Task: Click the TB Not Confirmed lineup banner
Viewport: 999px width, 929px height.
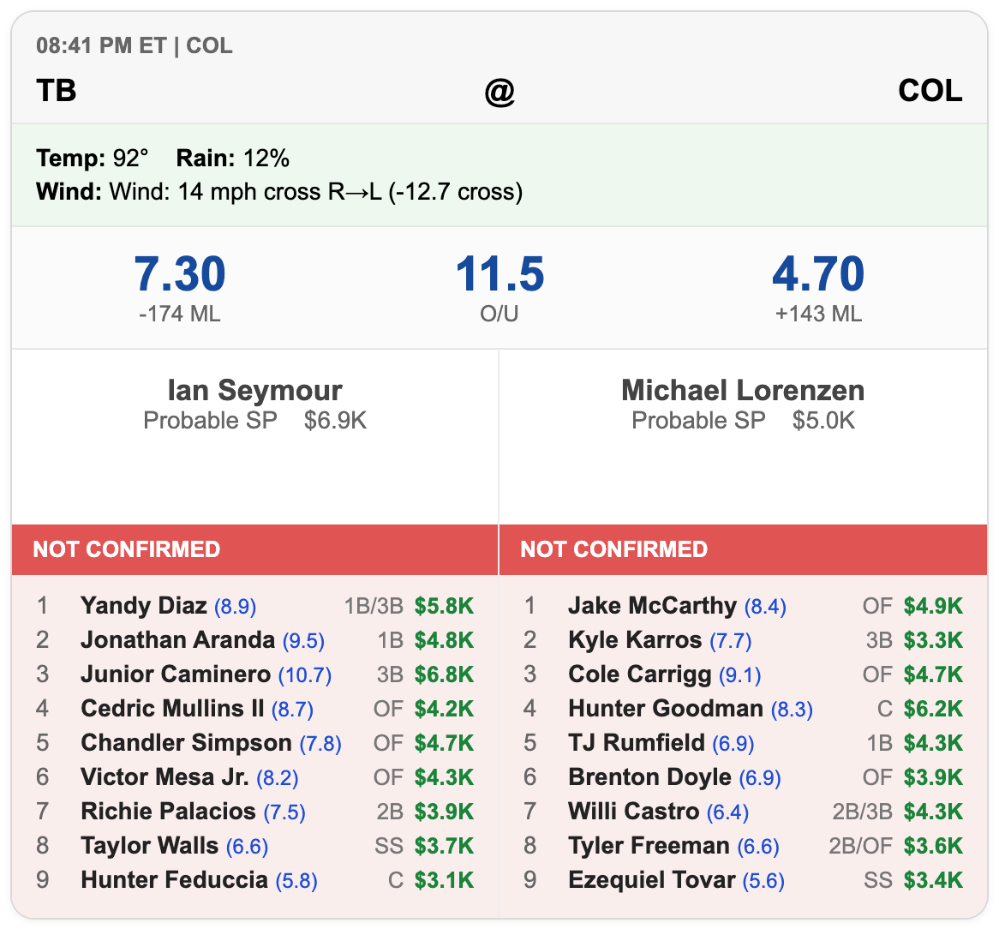Action: (254, 549)
